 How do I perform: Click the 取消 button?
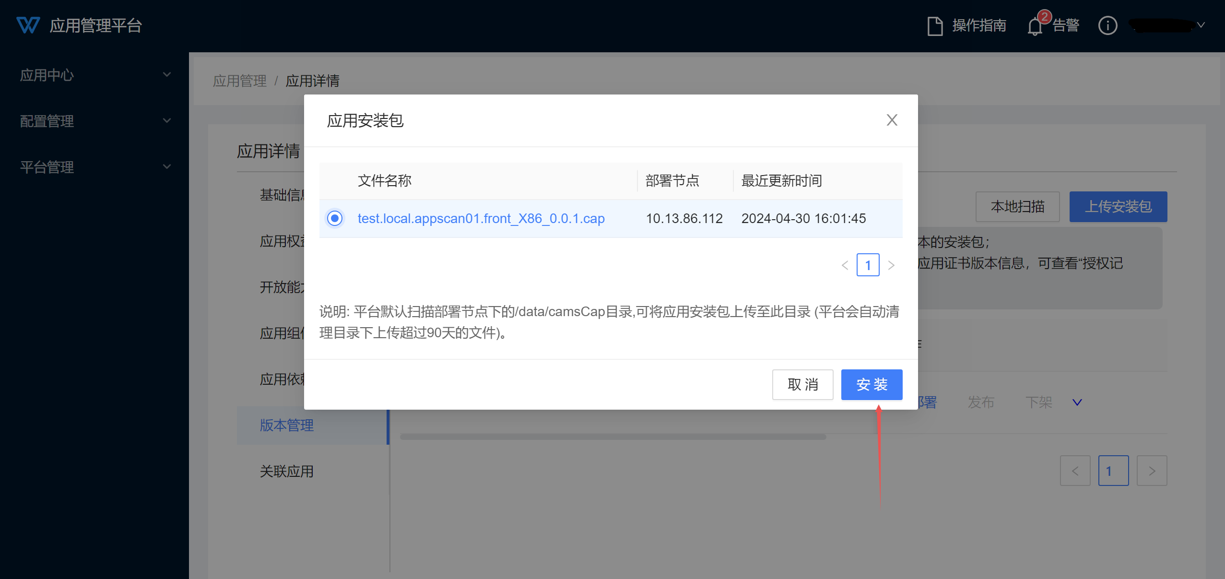(x=802, y=384)
